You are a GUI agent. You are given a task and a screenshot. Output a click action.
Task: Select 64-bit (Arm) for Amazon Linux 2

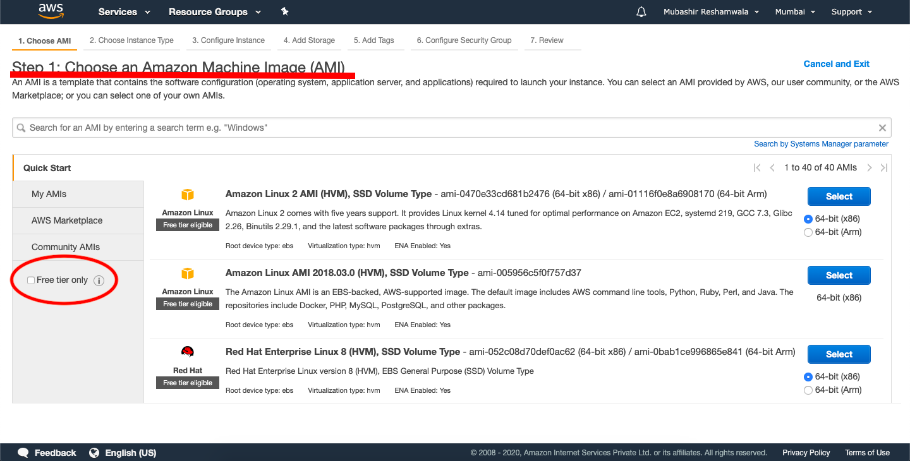click(x=808, y=232)
